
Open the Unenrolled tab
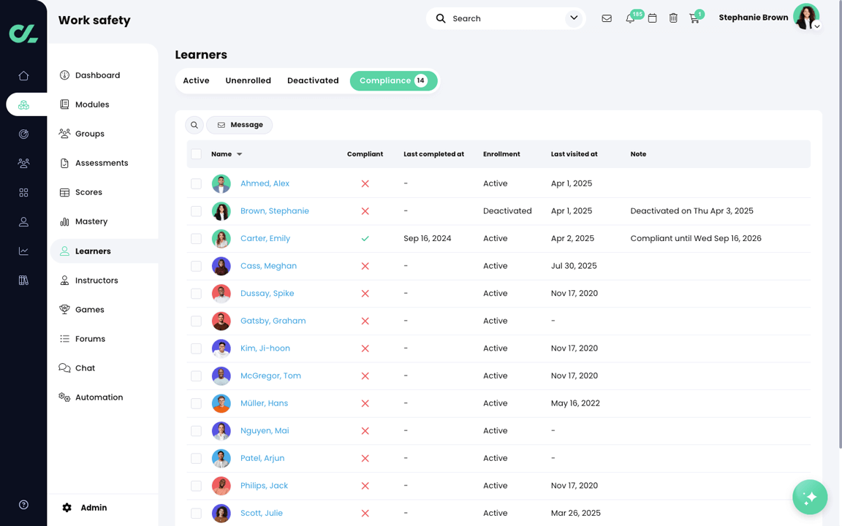248,80
